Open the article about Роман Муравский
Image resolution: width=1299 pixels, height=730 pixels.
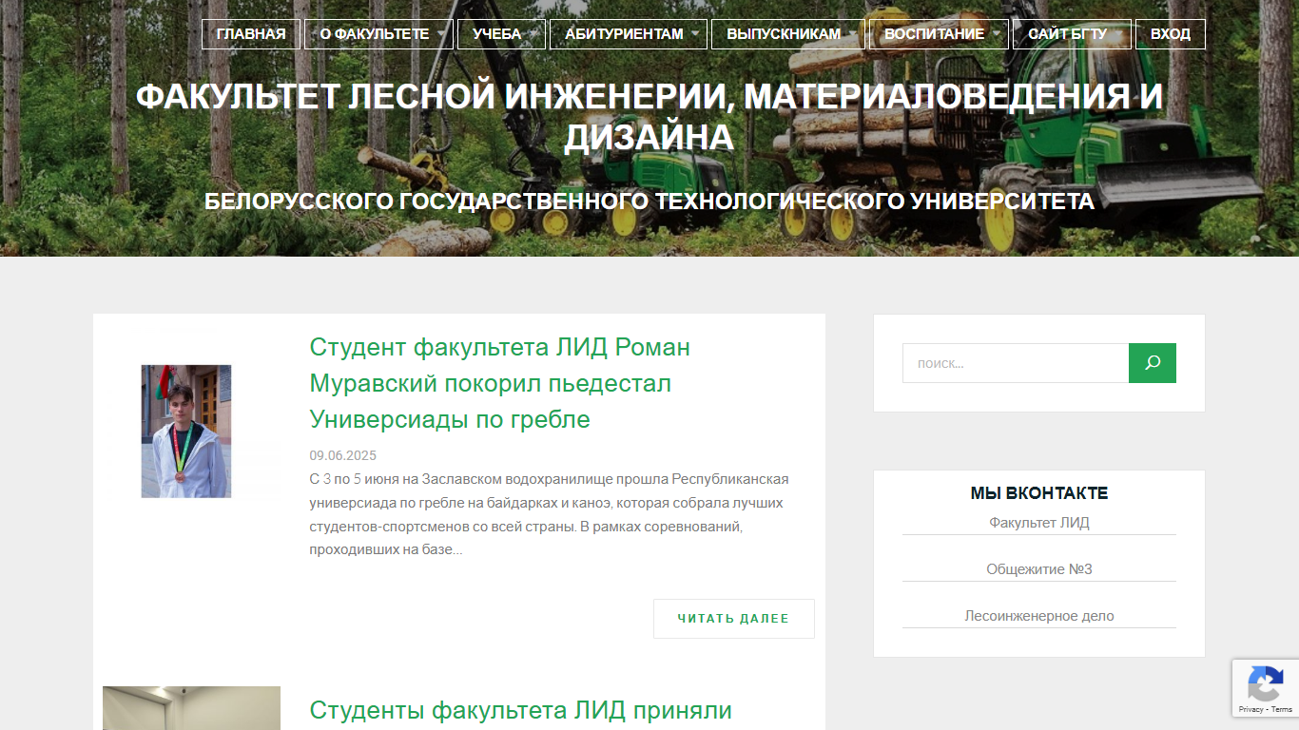[x=500, y=383]
